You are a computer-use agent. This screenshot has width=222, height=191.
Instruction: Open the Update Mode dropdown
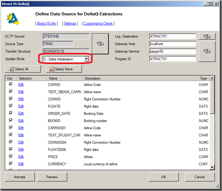click(86, 59)
